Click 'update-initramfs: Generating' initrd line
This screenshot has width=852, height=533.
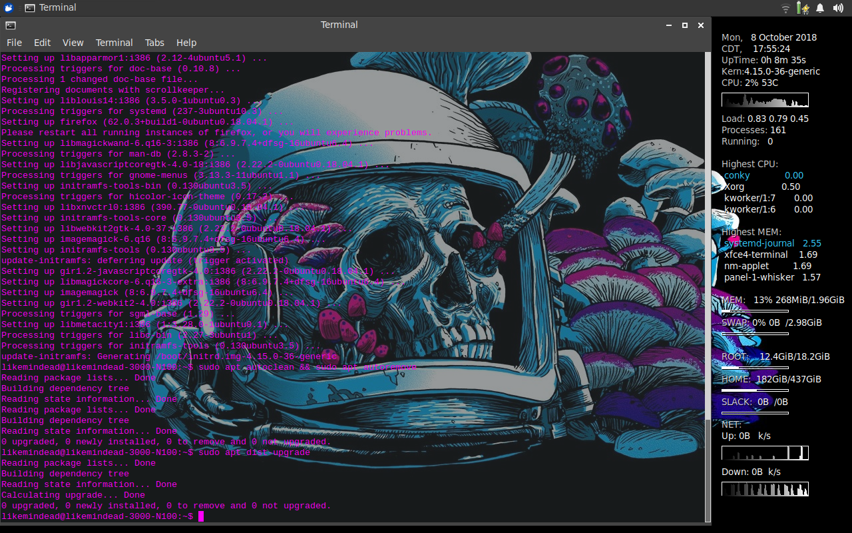click(x=169, y=356)
